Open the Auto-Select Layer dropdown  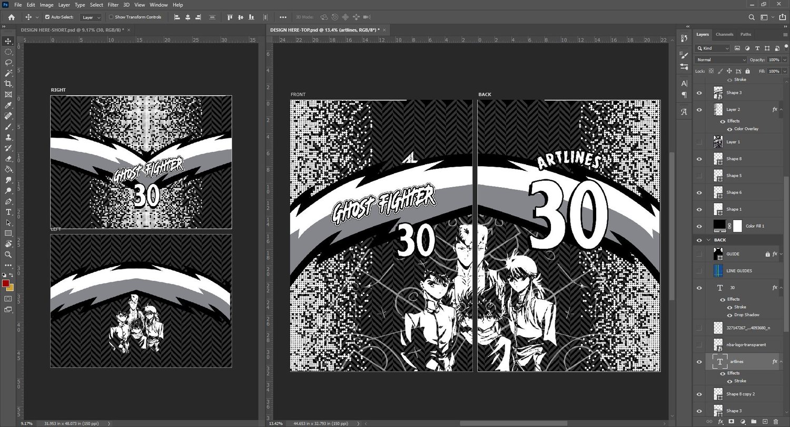[92, 17]
